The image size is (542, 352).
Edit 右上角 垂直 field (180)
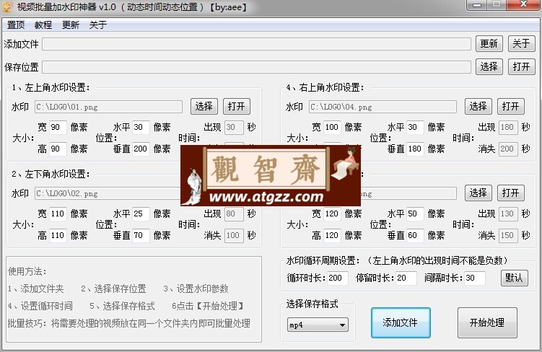pyautogui.click(x=415, y=149)
